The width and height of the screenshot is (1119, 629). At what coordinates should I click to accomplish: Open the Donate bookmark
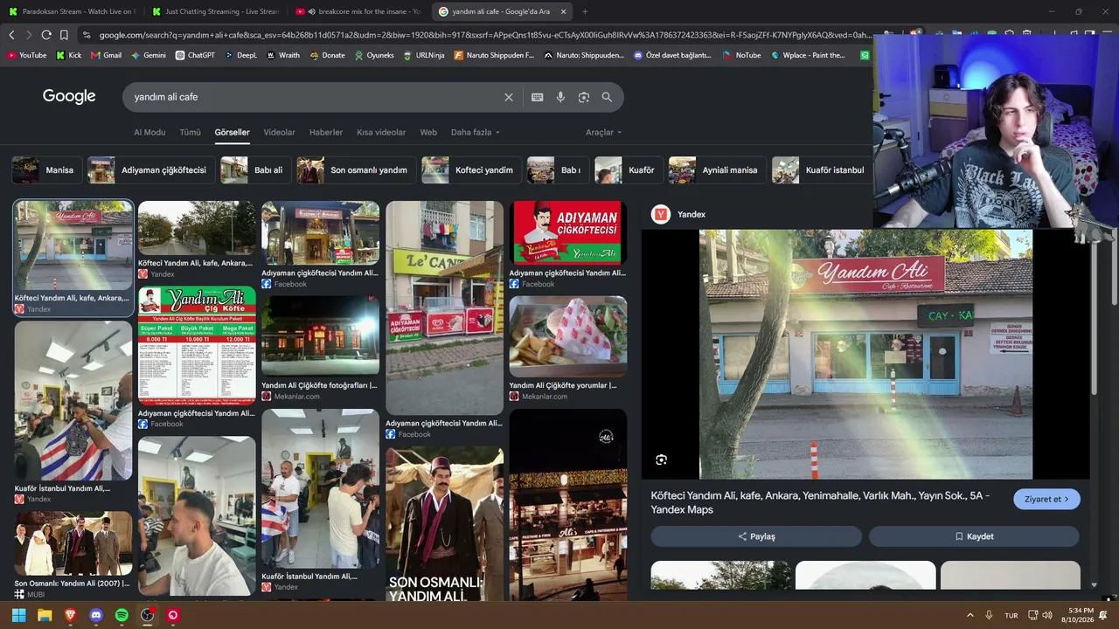click(327, 55)
